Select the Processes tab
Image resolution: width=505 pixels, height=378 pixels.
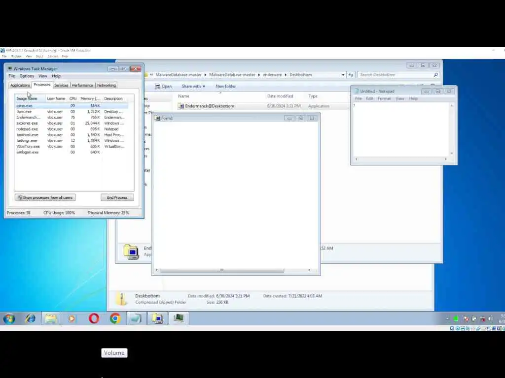pos(42,85)
